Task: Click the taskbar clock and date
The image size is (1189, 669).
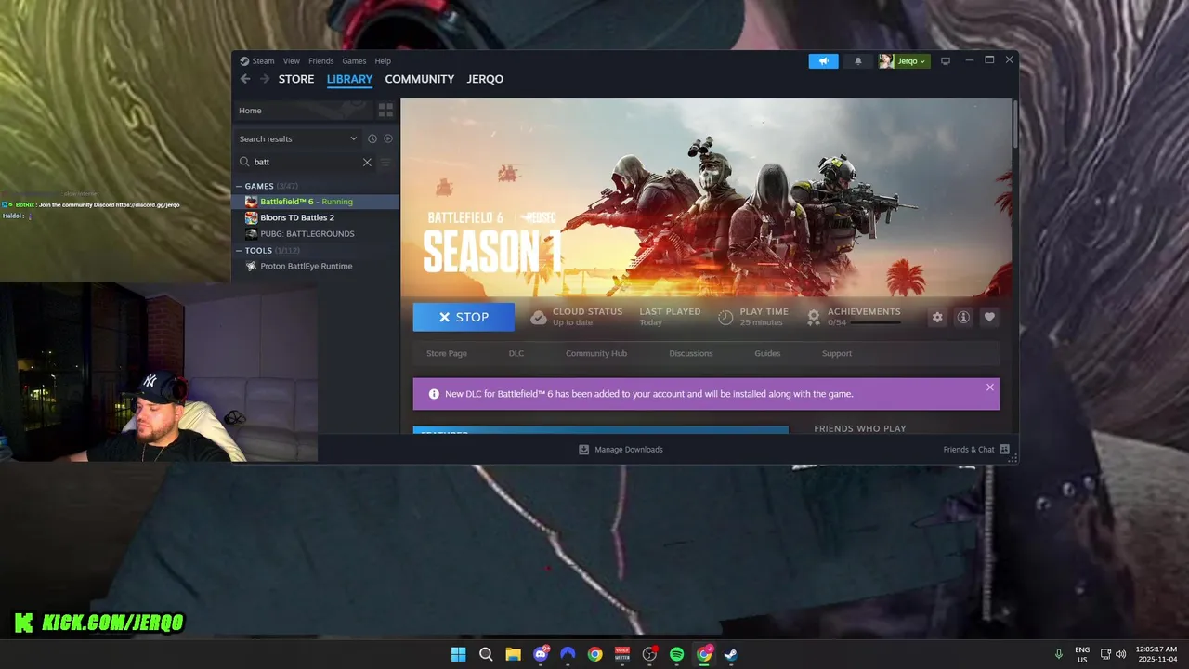Action: coord(1156,654)
